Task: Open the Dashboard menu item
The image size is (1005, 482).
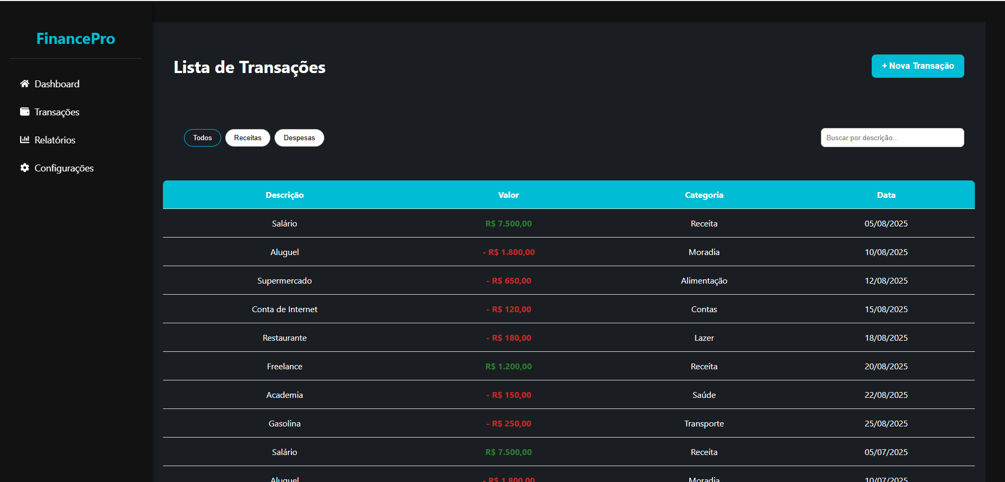Action: (57, 84)
